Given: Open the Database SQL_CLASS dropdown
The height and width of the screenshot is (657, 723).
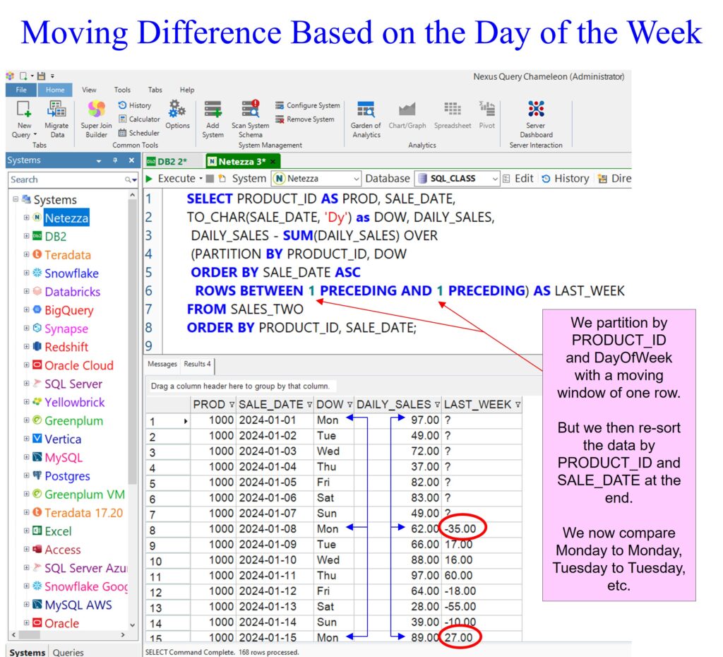Looking at the screenshot, I should click(495, 179).
